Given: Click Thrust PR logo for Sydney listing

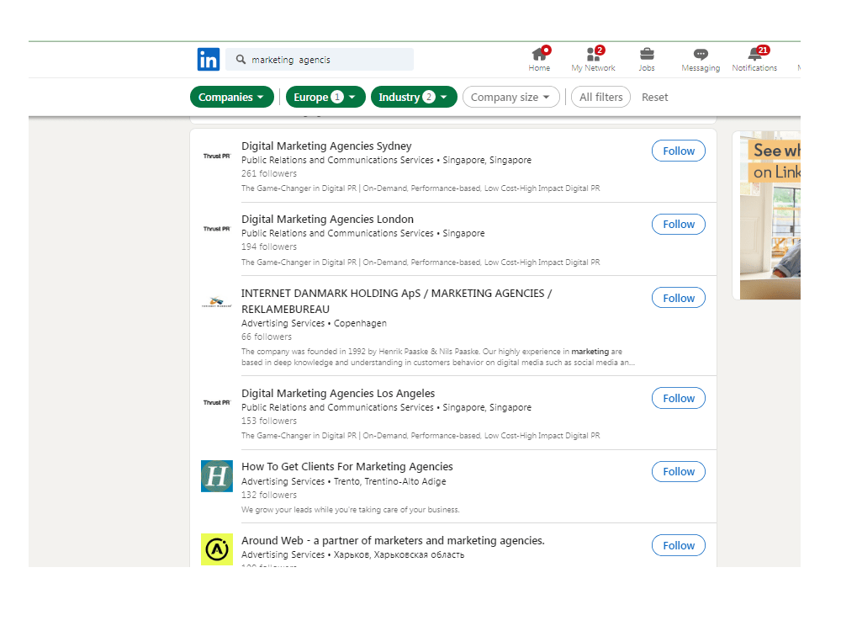Looking at the screenshot, I should (217, 156).
